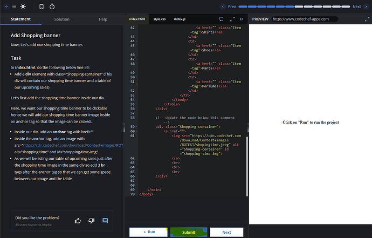Go to previous lesson chevron
The width and height of the screenshot is (372, 238).
[223, 6]
